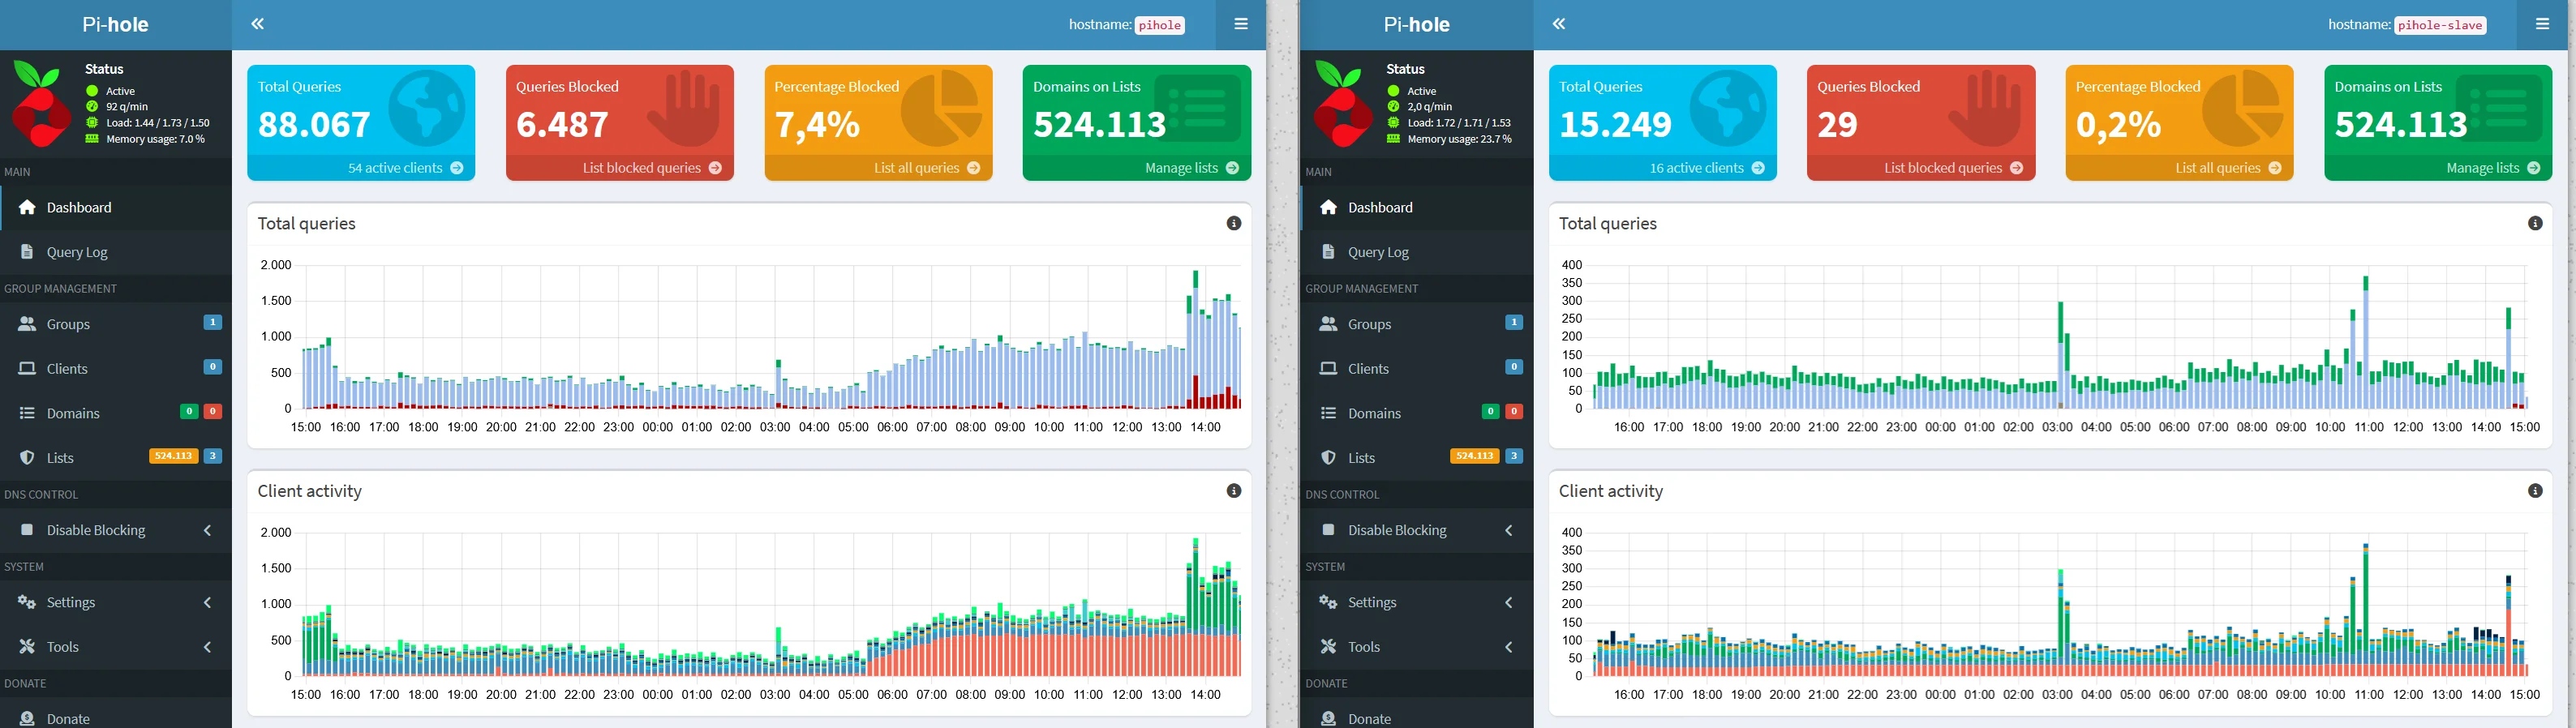Click the Total Queries value 15.249
Screen dimensions: 2576x728
pyautogui.click(x=1616, y=124)
